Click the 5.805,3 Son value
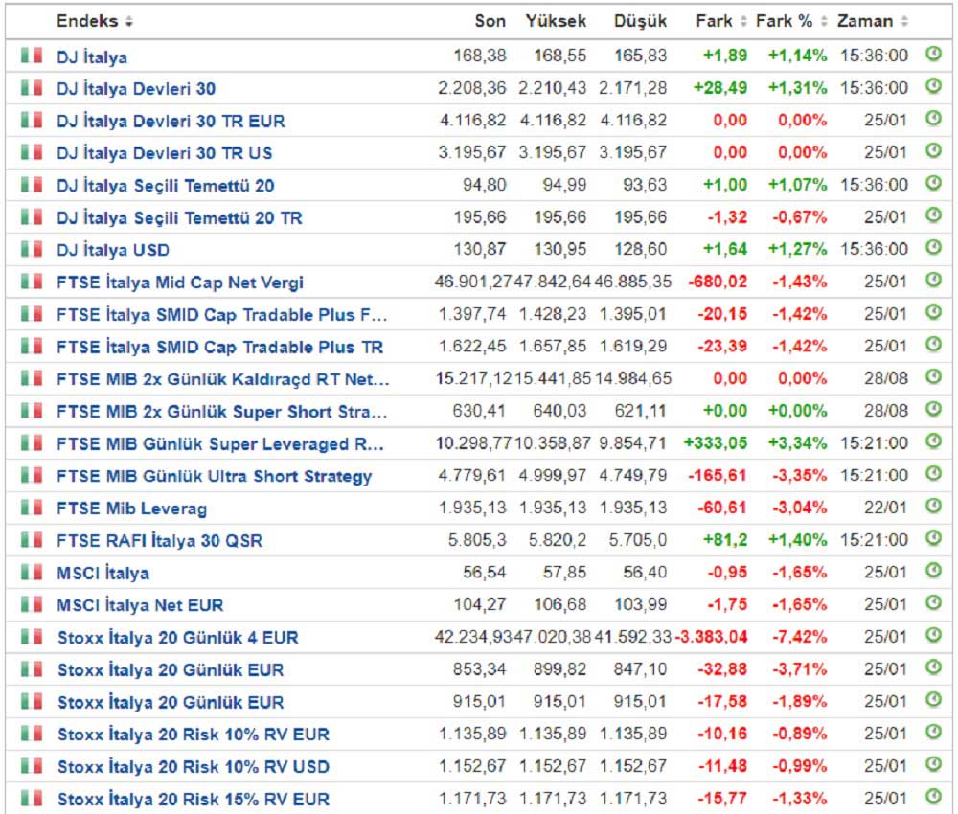This screenshot has height=814, width=958. (x=477, y=540)
